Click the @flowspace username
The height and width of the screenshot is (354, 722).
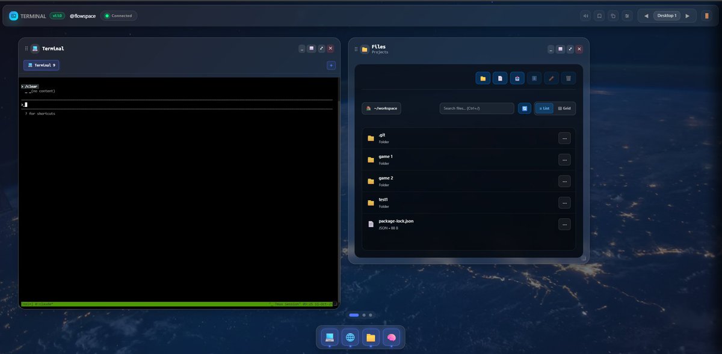tap(82, 16)
